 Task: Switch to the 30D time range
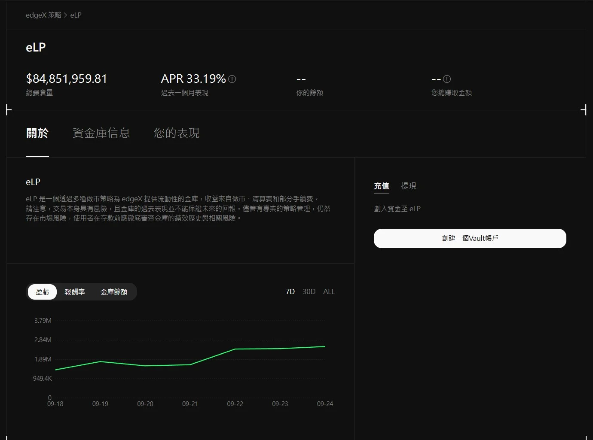click(x=309, y=291)
